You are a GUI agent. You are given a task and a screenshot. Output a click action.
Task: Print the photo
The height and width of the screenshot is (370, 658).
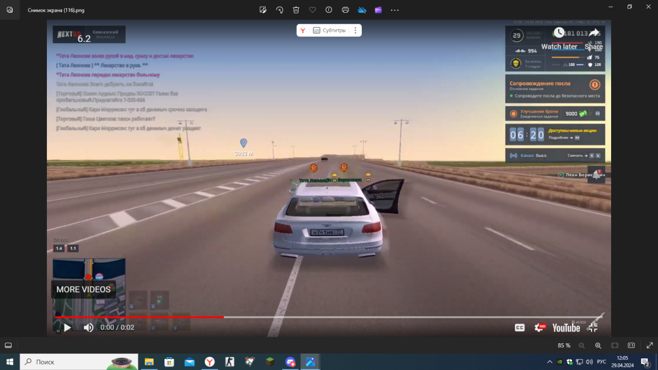tap(345, 10)
